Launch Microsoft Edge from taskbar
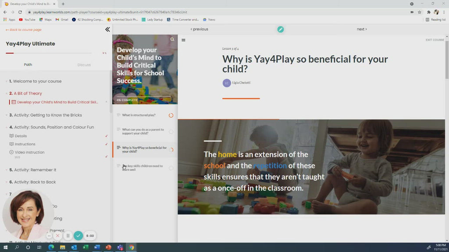449x252 pixels. coord(51,247)
